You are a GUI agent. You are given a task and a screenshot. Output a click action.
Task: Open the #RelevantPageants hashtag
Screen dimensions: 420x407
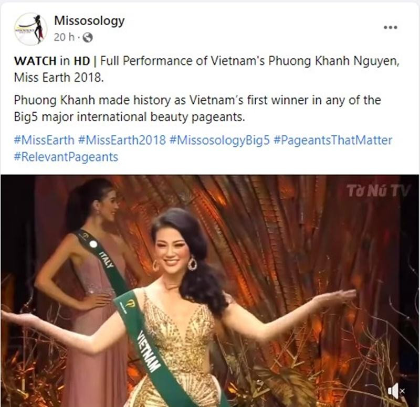tap(66, 157)
